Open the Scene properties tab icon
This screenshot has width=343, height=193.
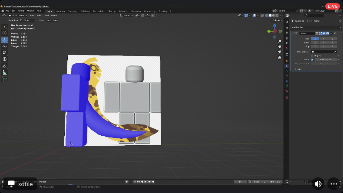[x=287, y=43]
